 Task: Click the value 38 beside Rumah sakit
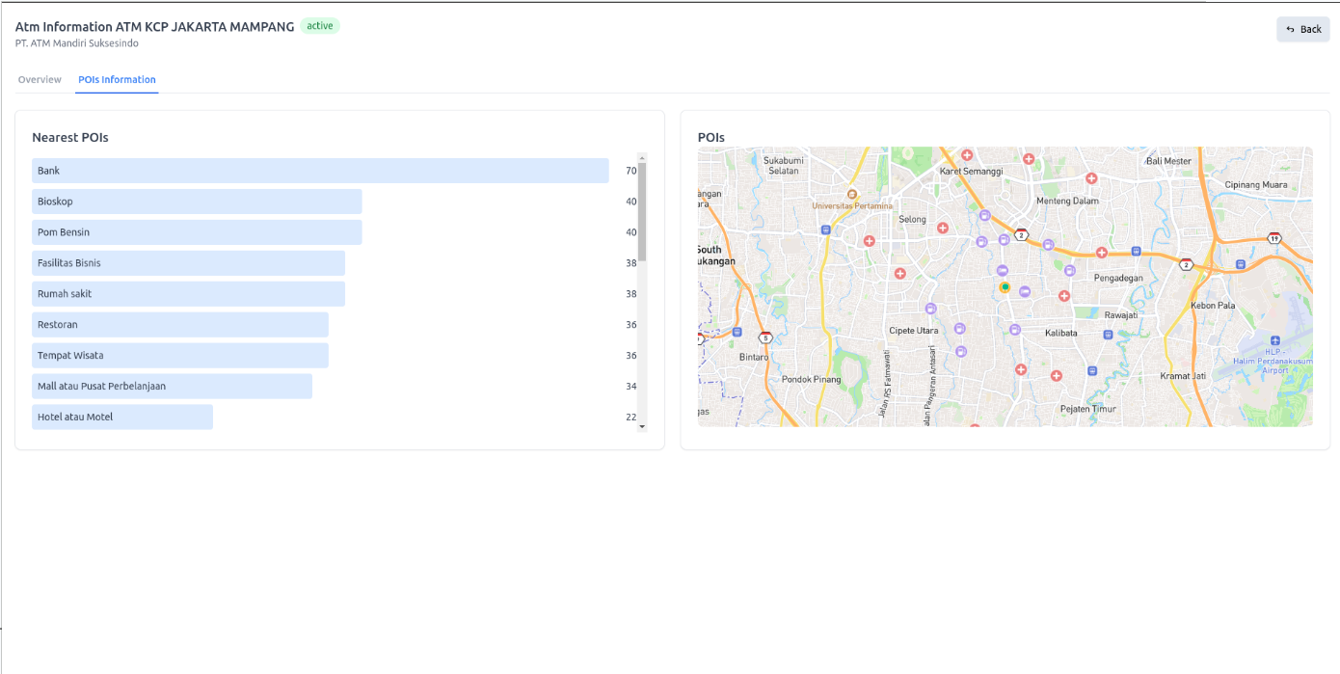tap(631, 294)
